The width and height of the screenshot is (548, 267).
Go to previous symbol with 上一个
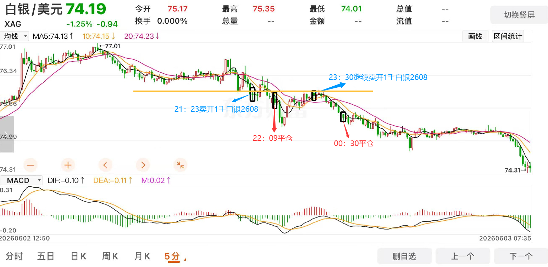click(x=463, y=256)
